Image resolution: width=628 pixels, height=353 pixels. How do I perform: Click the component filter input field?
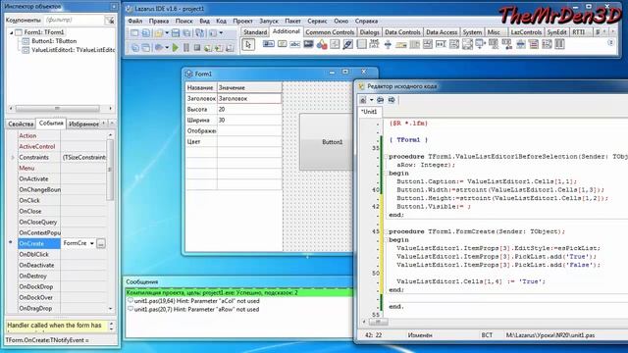click(x=74, y=20)
